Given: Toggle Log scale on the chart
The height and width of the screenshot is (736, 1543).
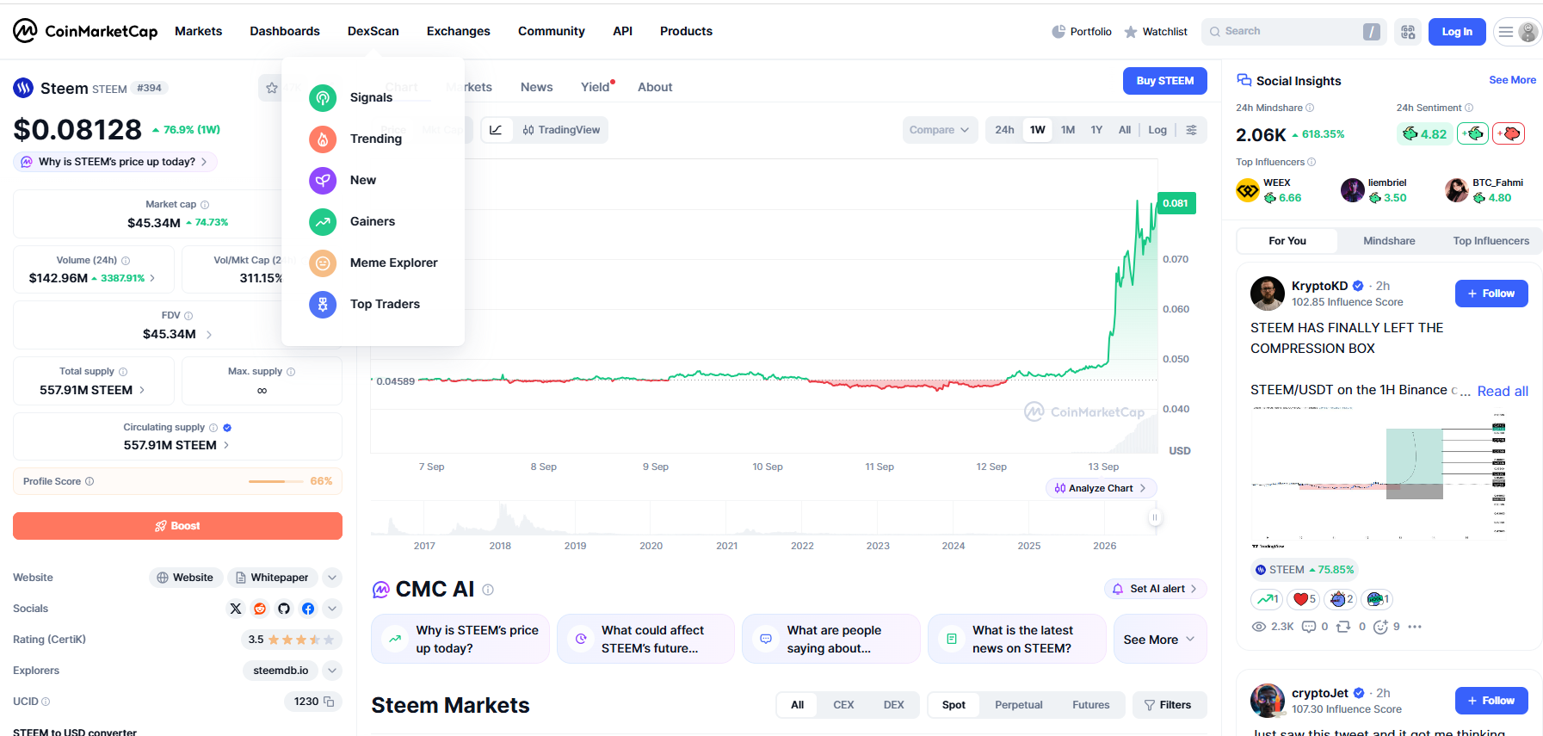Looking at the screenshot, I should [1157, 130].
